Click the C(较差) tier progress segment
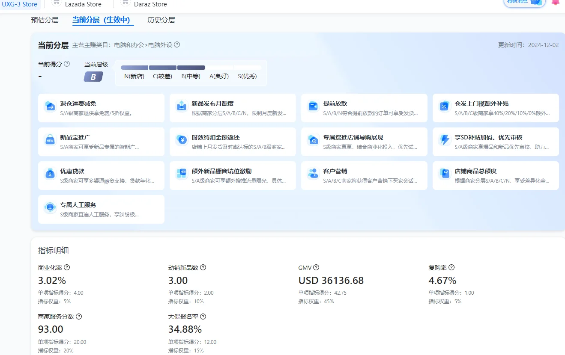The image size is (565, 355). coord(163,68)
